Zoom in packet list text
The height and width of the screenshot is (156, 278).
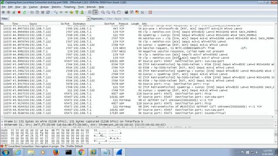click(x=103, y=12)
